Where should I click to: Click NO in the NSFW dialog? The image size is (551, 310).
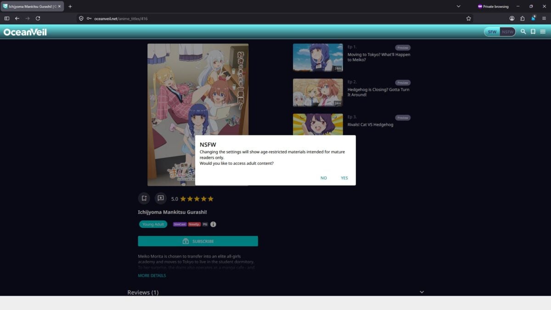(324, 178)
